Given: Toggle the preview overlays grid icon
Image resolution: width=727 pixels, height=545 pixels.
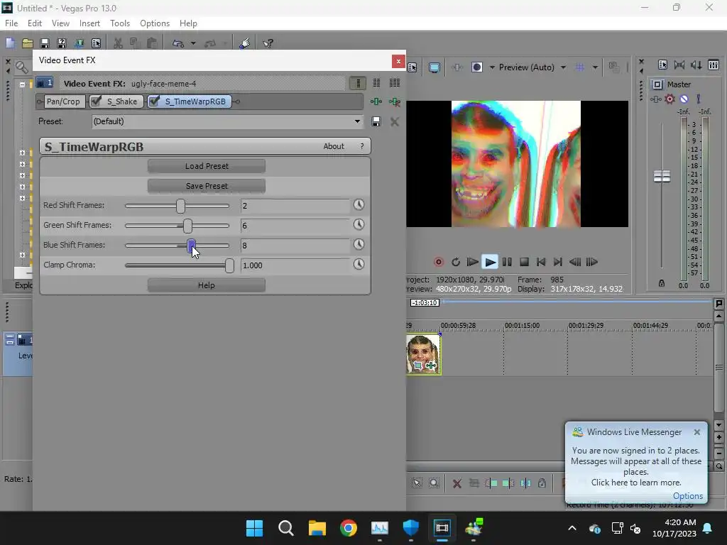Looking at the screenshot, I should [x=579, y=67].
